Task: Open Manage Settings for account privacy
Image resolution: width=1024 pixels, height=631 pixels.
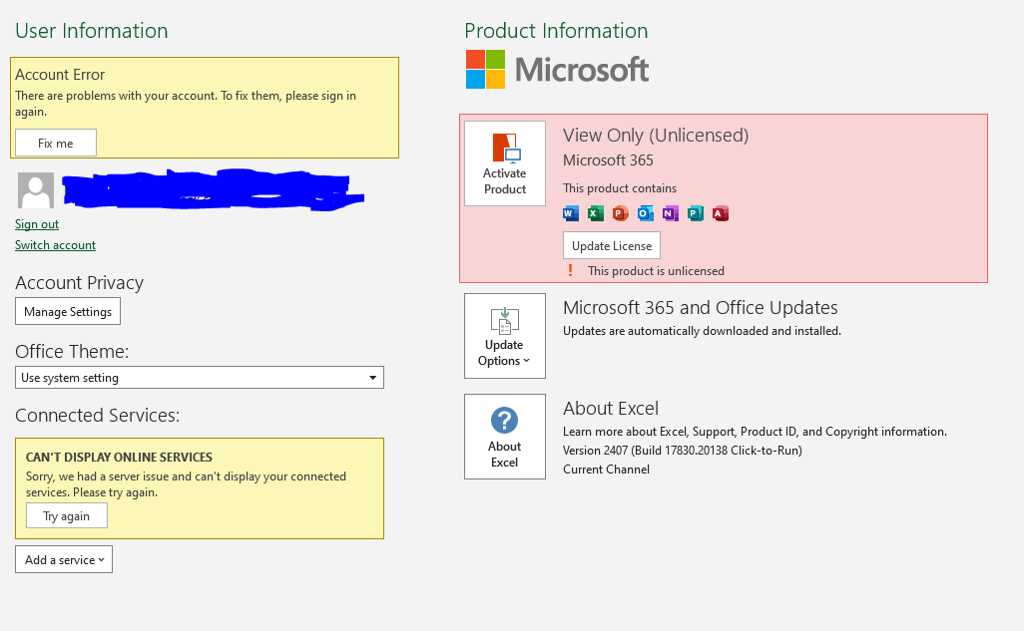Action: pyautogui.click(x=68, y=311)
